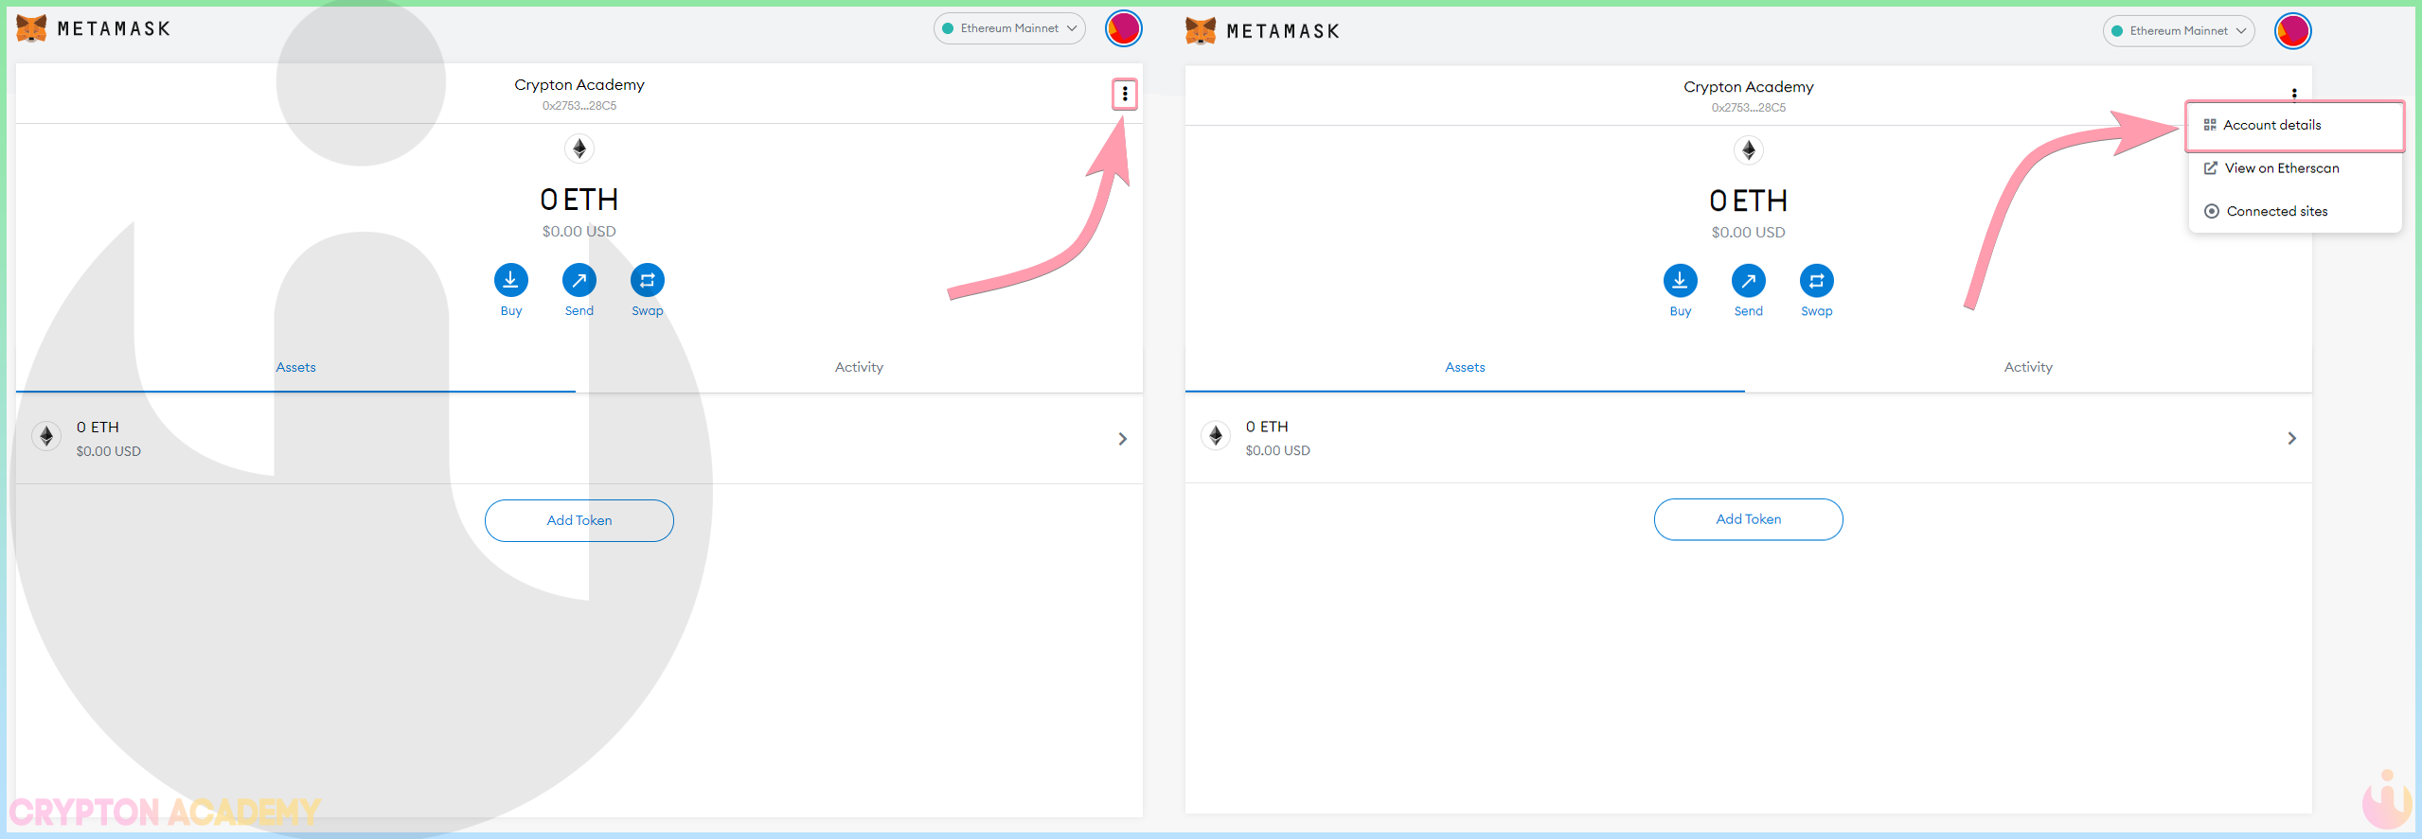
Task: Click the Buy label in left window
Action: pos(511,311)
